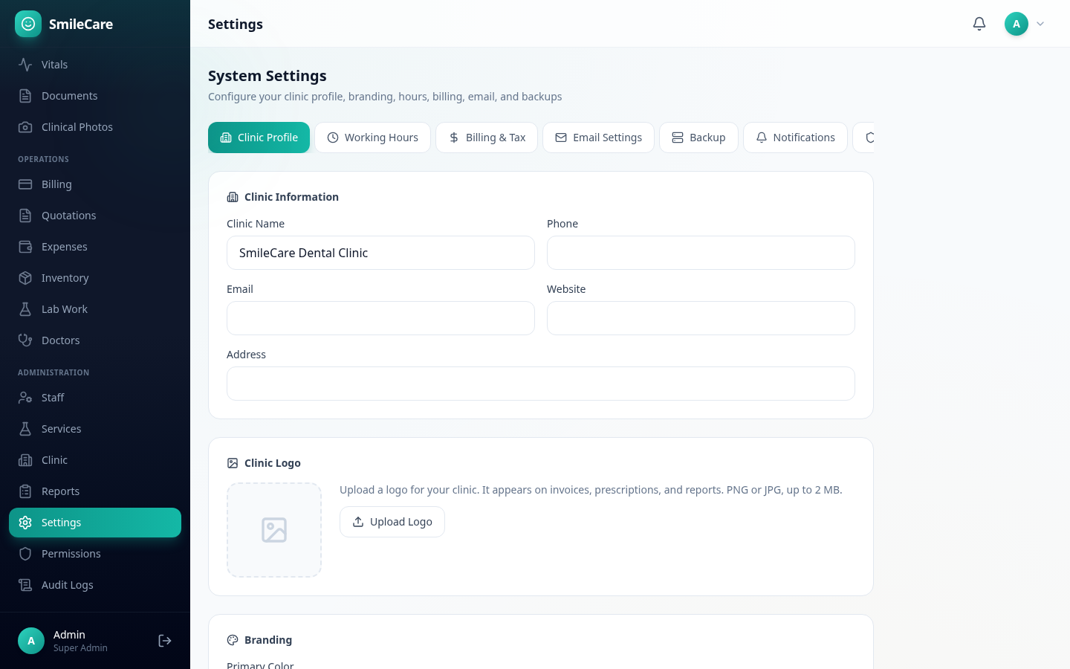
Task: Open Documents in the sidebar
Action: click(95, 96)
